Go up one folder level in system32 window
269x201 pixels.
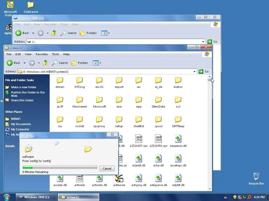click(45, 63)
